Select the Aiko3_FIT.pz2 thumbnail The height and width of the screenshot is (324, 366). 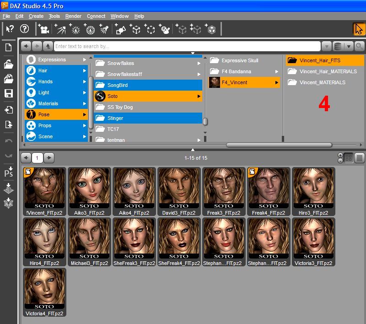pos(89,191)
